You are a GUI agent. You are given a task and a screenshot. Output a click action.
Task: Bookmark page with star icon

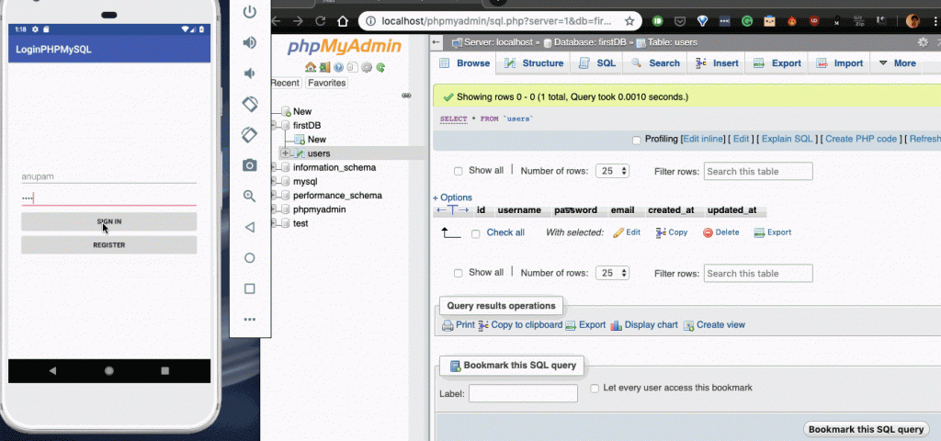click(629, 21)
